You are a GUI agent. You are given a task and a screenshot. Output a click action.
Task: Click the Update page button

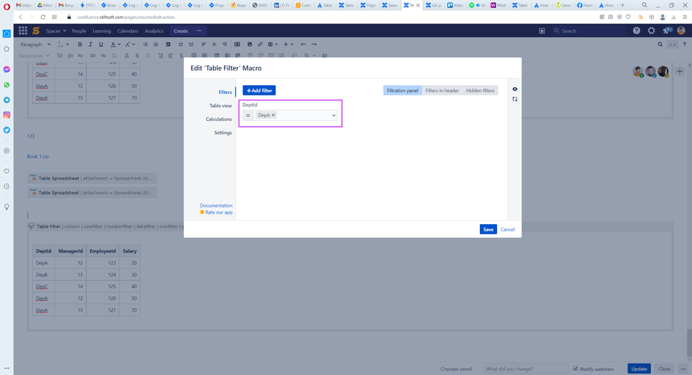[x=639, y=369]
